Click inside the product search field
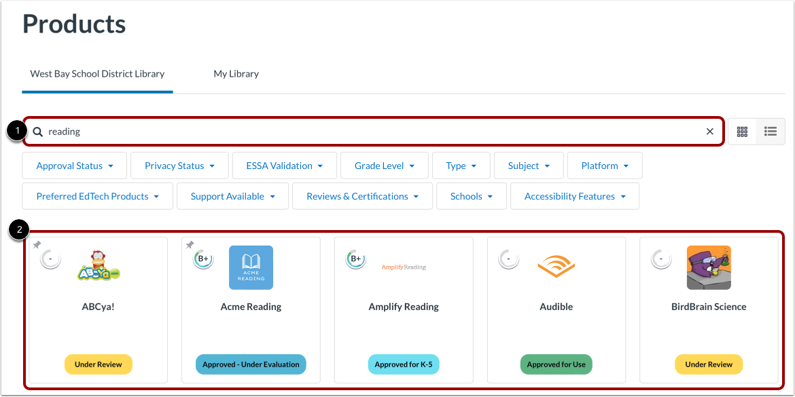This screenshot has width=795, height=397. 272,131
